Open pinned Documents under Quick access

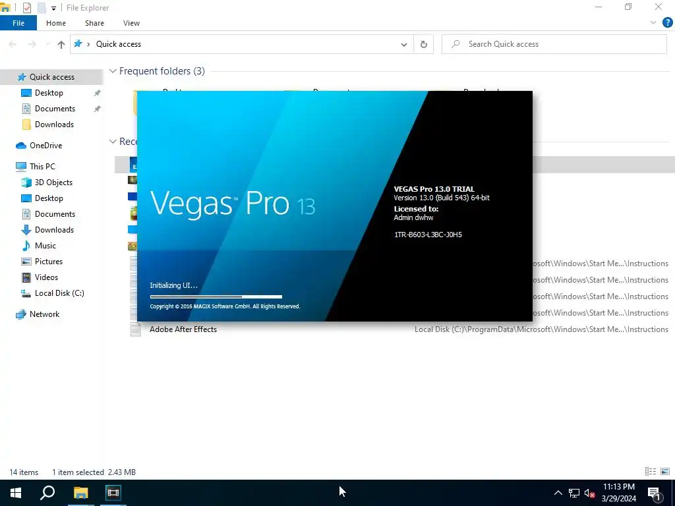55,109
